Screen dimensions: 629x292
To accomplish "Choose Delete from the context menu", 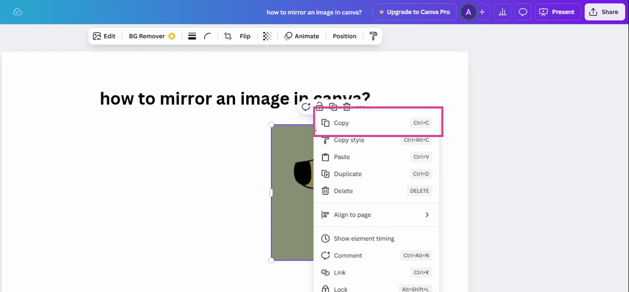I will [x=377, y=191].
